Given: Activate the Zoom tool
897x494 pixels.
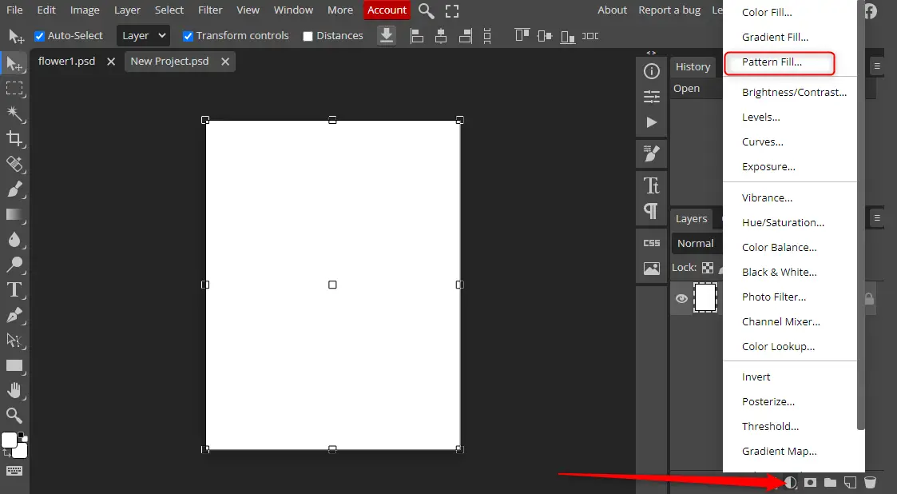Looking at the screenshot, I should pyautogui.click(x=14, y=415).
